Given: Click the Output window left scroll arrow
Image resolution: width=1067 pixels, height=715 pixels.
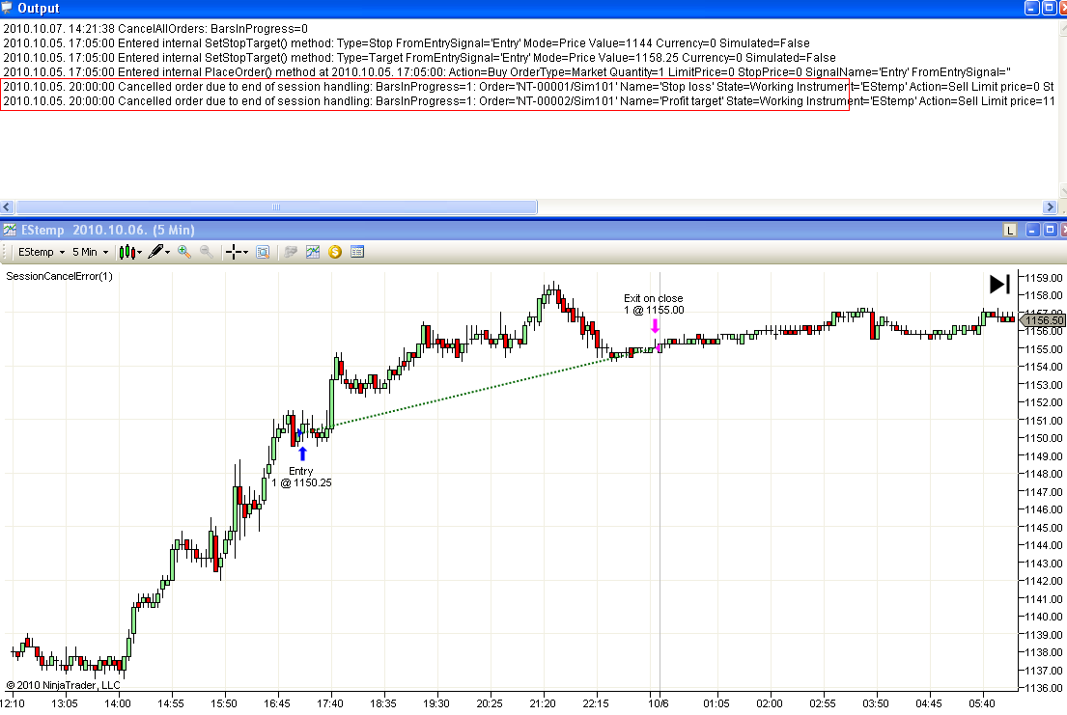Looking at the screenshot, I should click(7, 206).
